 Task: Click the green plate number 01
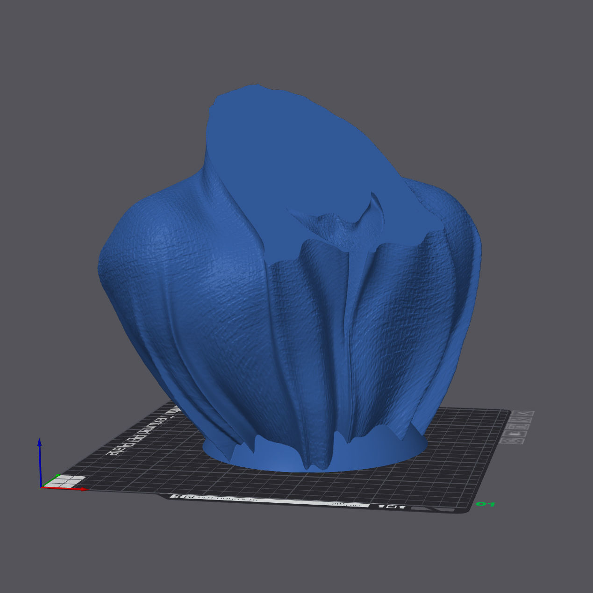[485, 504]
